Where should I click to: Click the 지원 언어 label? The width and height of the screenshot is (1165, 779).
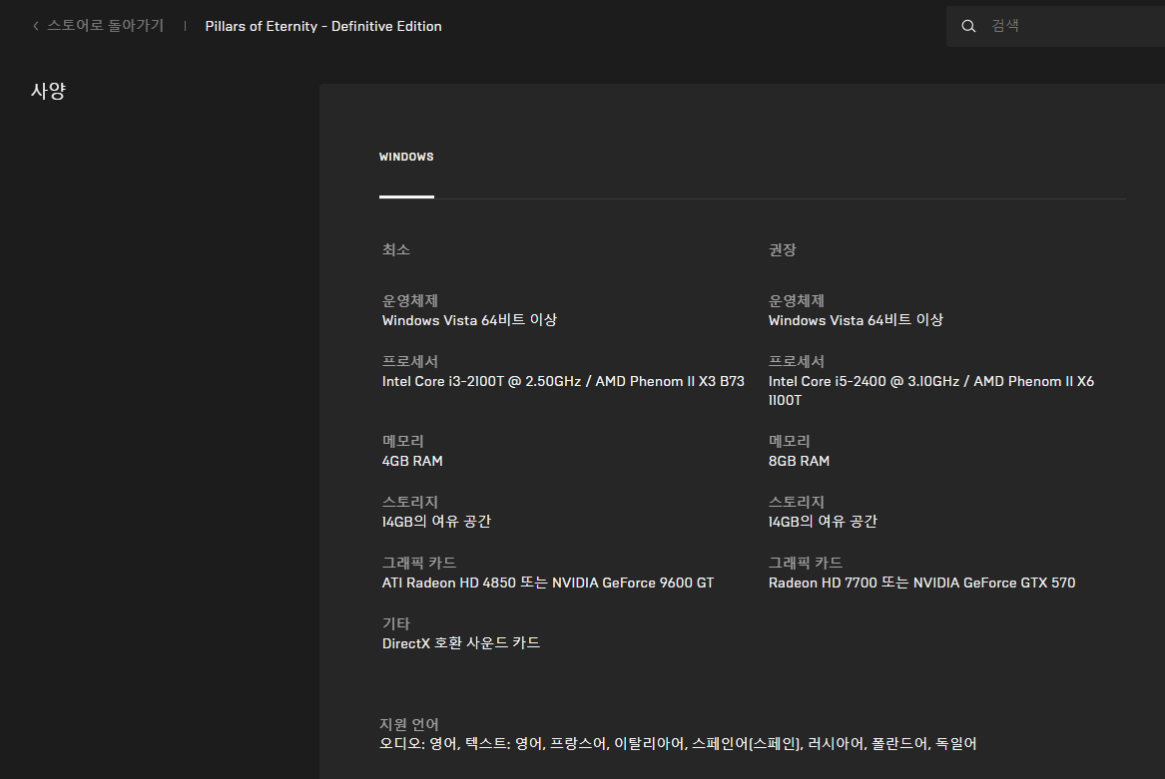click(x=408, y=724)
